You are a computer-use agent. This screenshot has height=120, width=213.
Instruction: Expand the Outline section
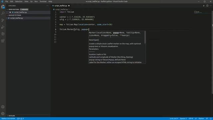(7, 116)
